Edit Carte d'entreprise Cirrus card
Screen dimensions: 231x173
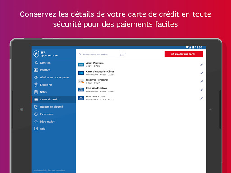pos(202,73)
